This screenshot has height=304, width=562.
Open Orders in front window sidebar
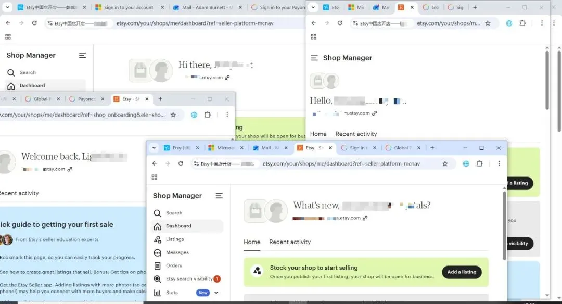pos(174,265)
